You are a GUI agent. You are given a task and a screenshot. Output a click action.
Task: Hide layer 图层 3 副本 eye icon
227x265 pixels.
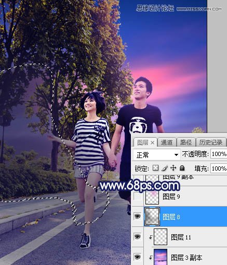[x=137, y=257]
